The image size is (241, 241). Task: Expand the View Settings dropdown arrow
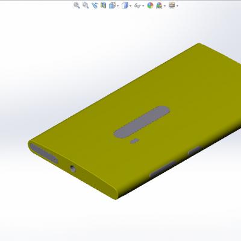click(177, 6)
